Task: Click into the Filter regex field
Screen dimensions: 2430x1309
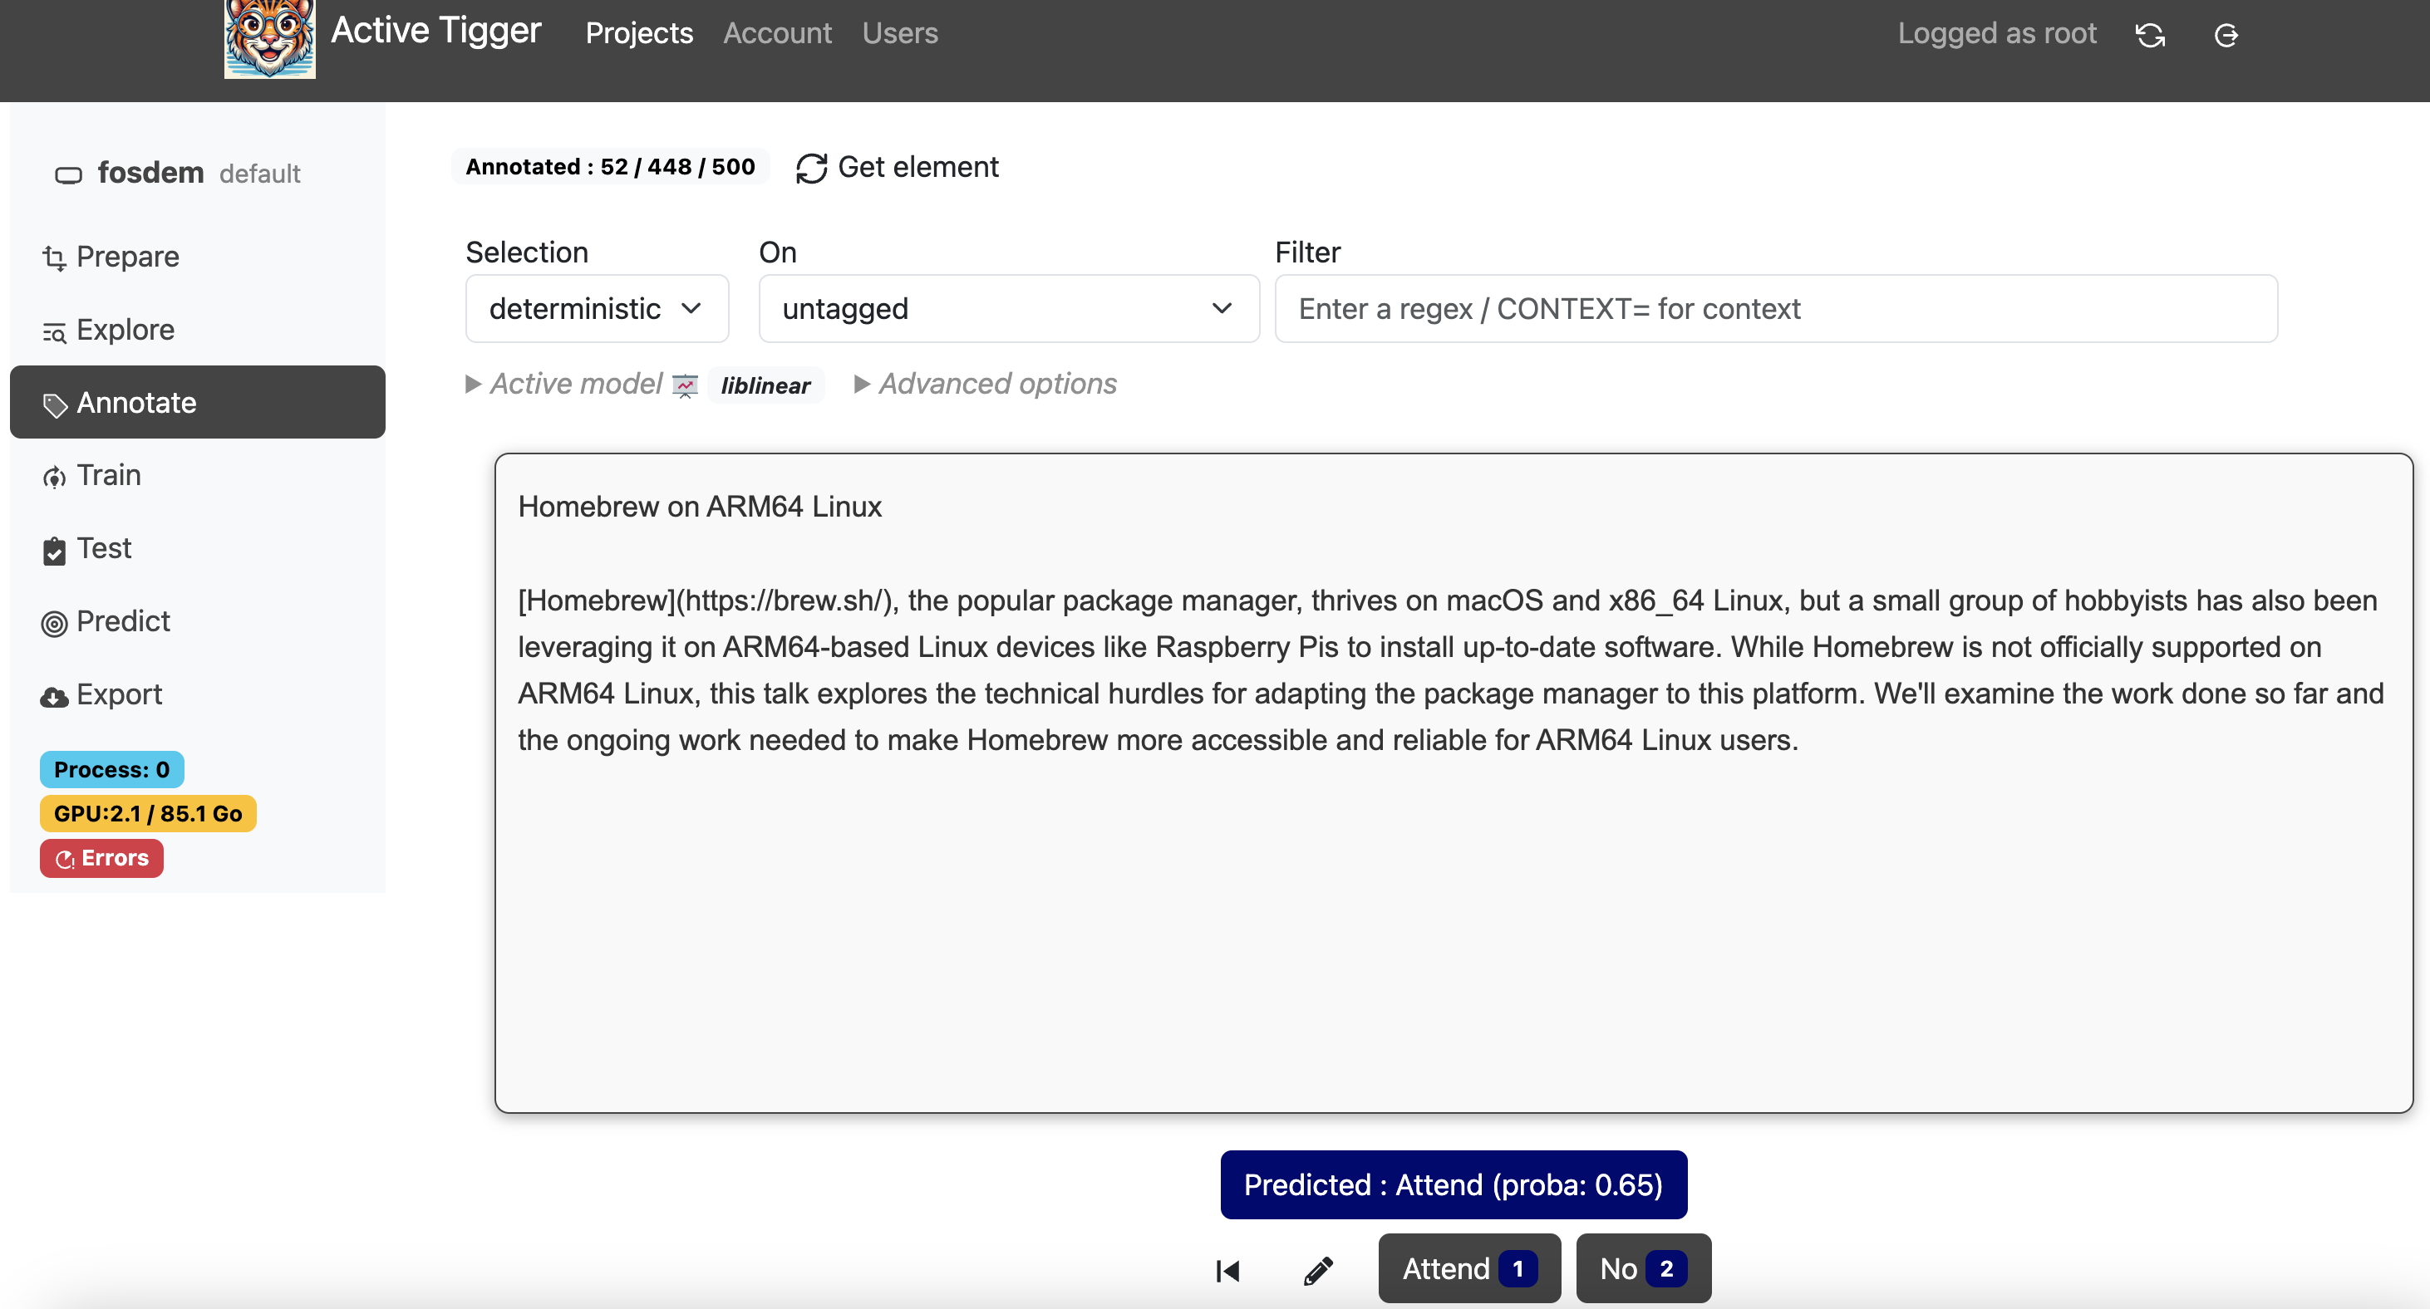Action: click(x=1774, y=308)
